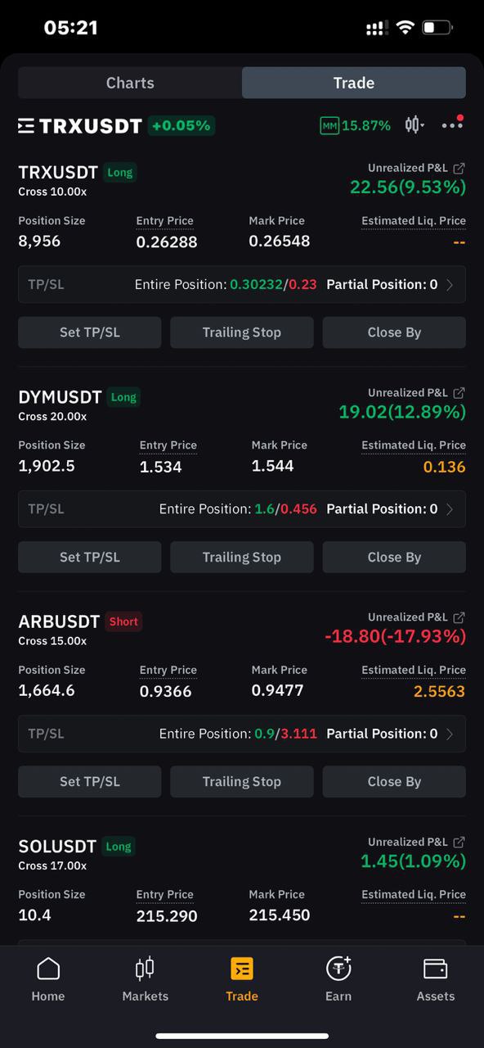Switch to the Charts tab
484x1048 pixels.
(x=129, y=82)
